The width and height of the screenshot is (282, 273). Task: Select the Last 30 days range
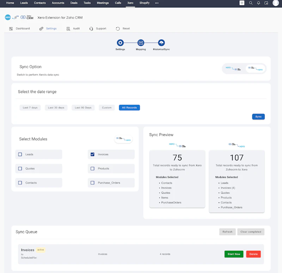56,108
